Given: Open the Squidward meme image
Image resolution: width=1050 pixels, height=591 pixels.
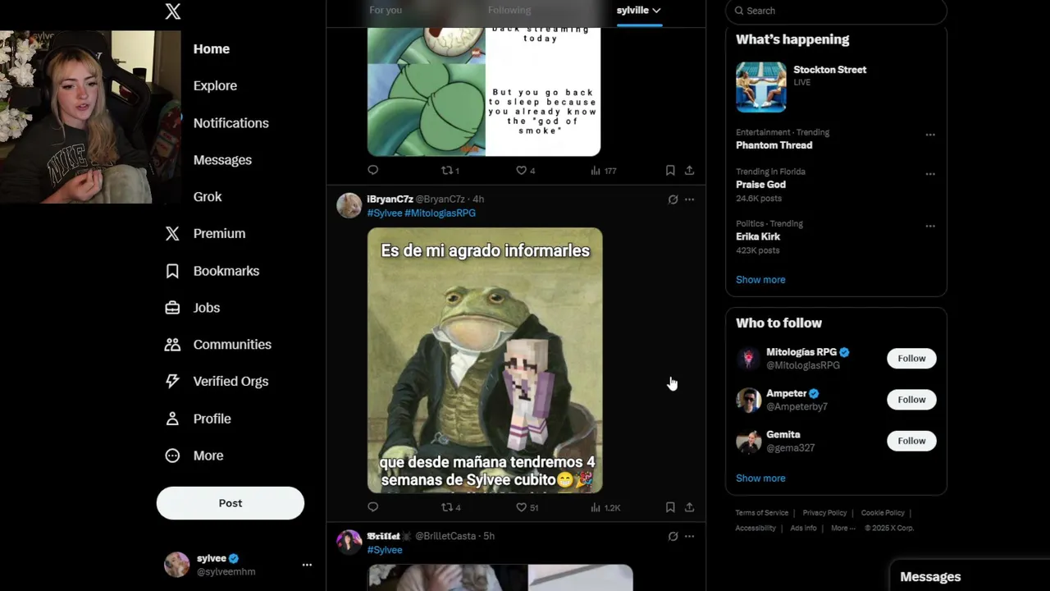Looking at the screenshot, I should coord(484,90).
